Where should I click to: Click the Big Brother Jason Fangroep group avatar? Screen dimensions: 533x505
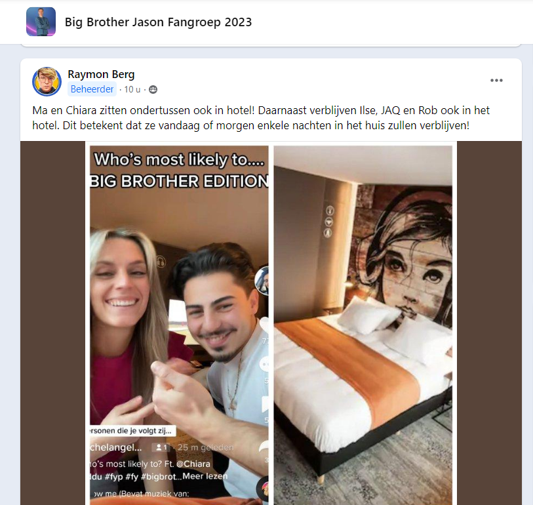coord(41,22)
